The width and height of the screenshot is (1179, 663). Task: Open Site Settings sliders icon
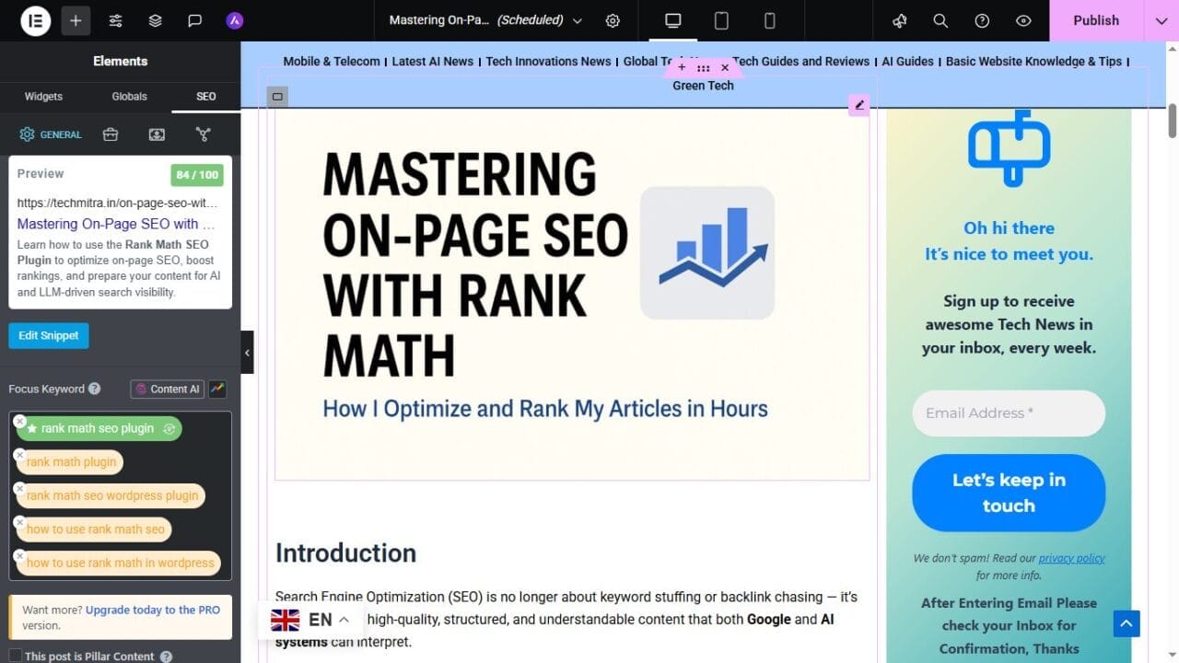point(115,20)
